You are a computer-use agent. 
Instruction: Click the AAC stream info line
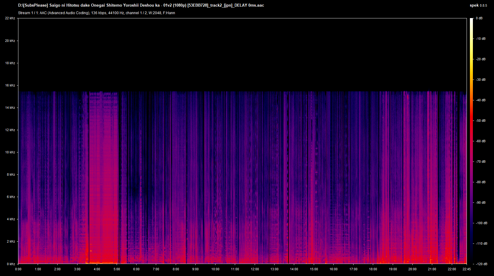pos(96,13)
